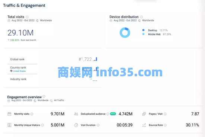
Task: Click the globe icon under Engagement overview
Action: [x=35, y=101]
